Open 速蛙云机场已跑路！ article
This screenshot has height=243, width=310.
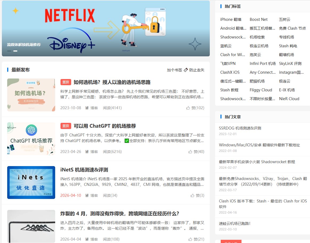235,224
